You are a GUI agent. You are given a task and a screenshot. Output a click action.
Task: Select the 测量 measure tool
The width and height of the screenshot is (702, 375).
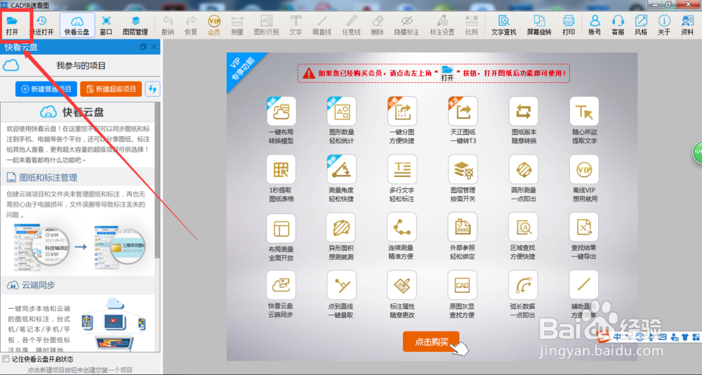click(237, 25)
